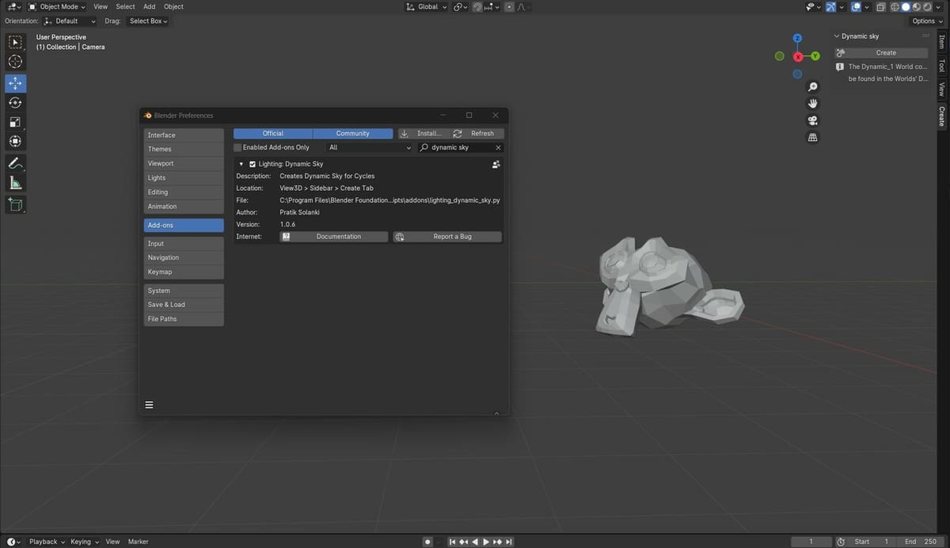
Task: Open the Object Mode dropdown
Action: click(57, 7)
